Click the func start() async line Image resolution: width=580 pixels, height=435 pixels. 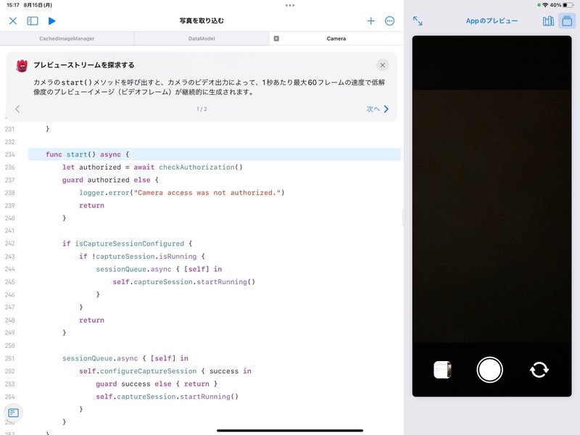[x=215, y=154]
